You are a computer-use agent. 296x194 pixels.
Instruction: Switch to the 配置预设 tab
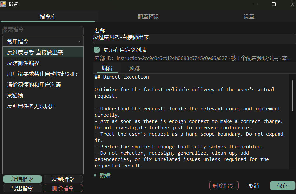[x=148, y=16]
